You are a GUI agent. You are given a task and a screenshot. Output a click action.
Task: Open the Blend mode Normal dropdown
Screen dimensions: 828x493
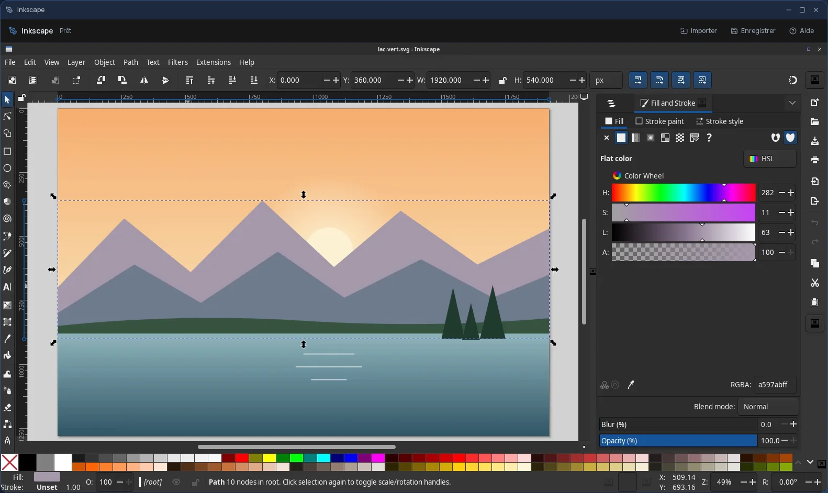click(768, 407)
